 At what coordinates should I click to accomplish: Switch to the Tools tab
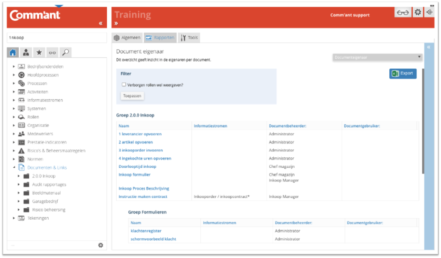[x=189, y=37]
